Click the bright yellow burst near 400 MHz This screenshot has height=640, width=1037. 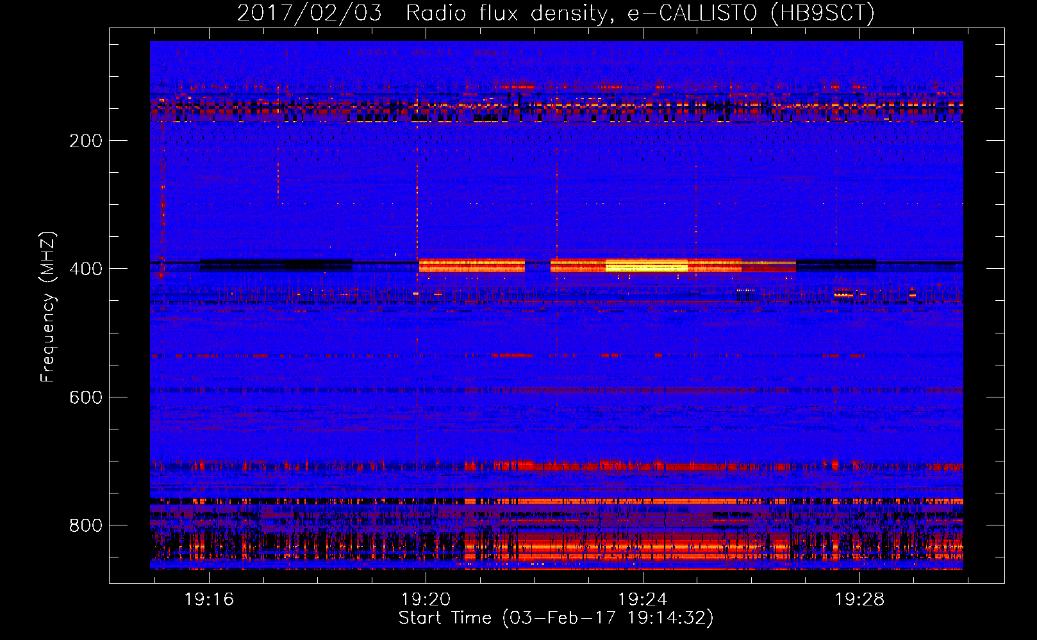coord(647,265)
